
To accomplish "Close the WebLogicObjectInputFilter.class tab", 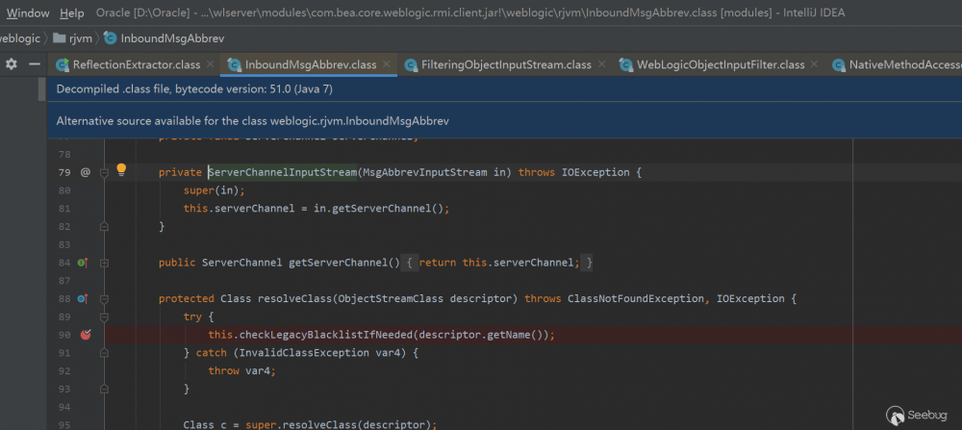I will pyautogui.click(x=815, y=63).
